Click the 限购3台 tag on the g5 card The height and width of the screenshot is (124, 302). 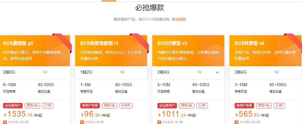click(x=32, y=105)
